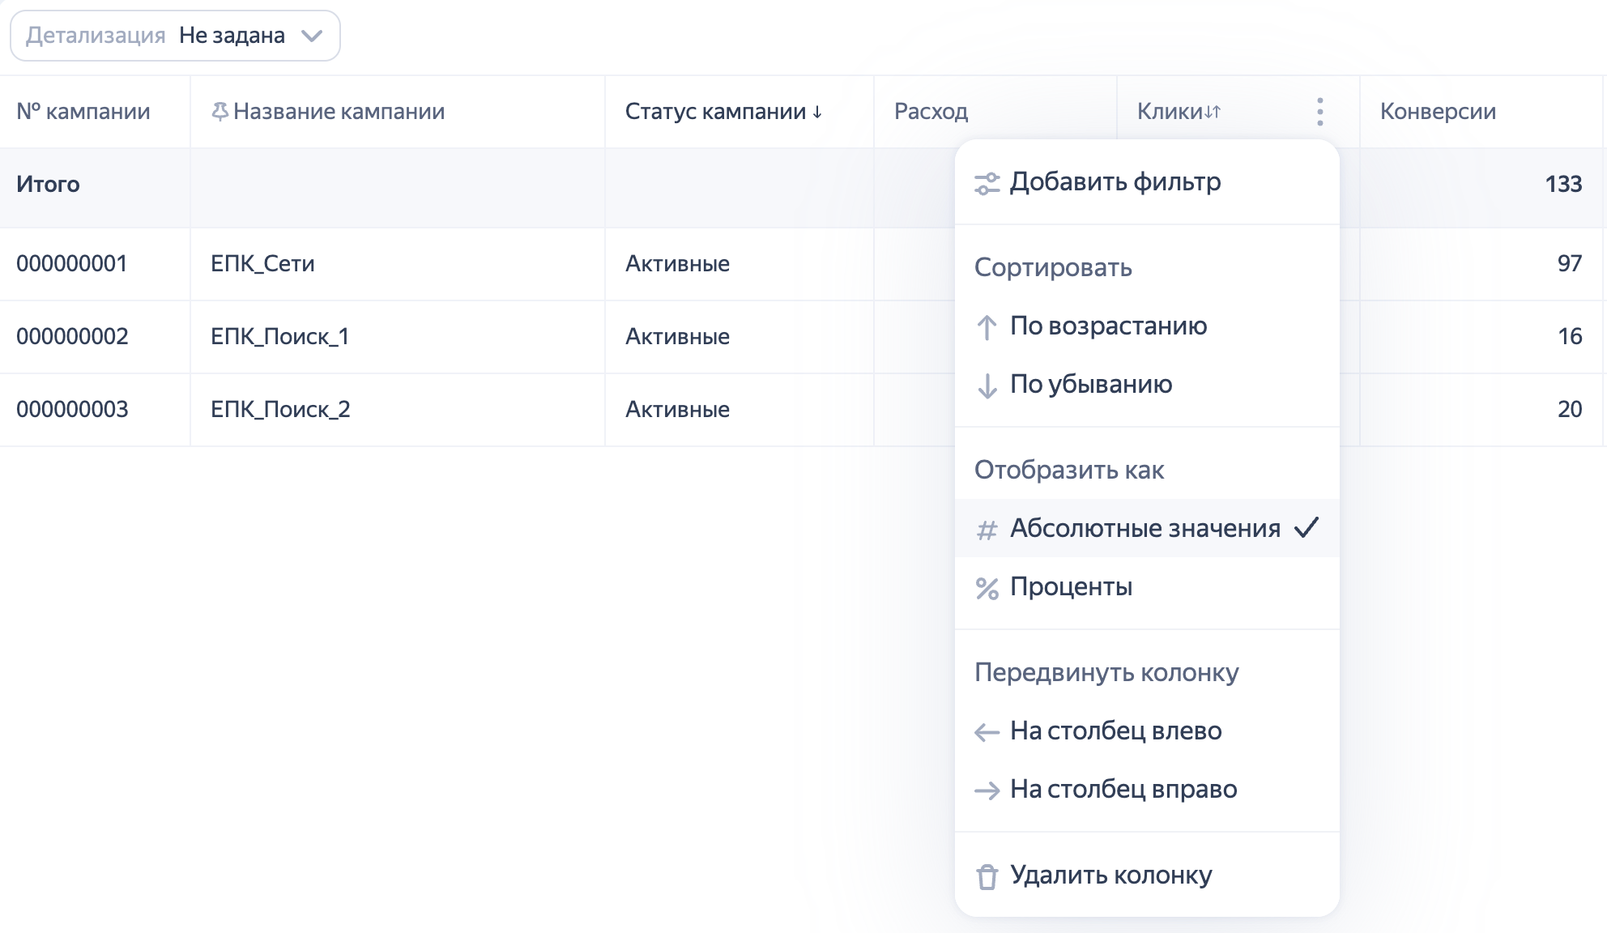Click the Название кампании column header
The image size is (1607, 933).
click(339, 112)
